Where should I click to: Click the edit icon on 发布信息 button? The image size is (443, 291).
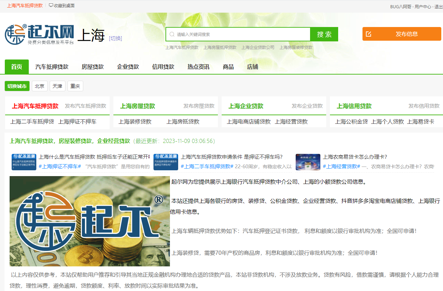tap(369, 34)
